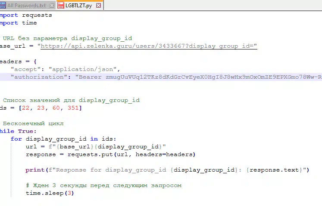Click 'headers=headers' argument in put call
The height and width of the screenshot is (206, 322).
click(164, 154)
